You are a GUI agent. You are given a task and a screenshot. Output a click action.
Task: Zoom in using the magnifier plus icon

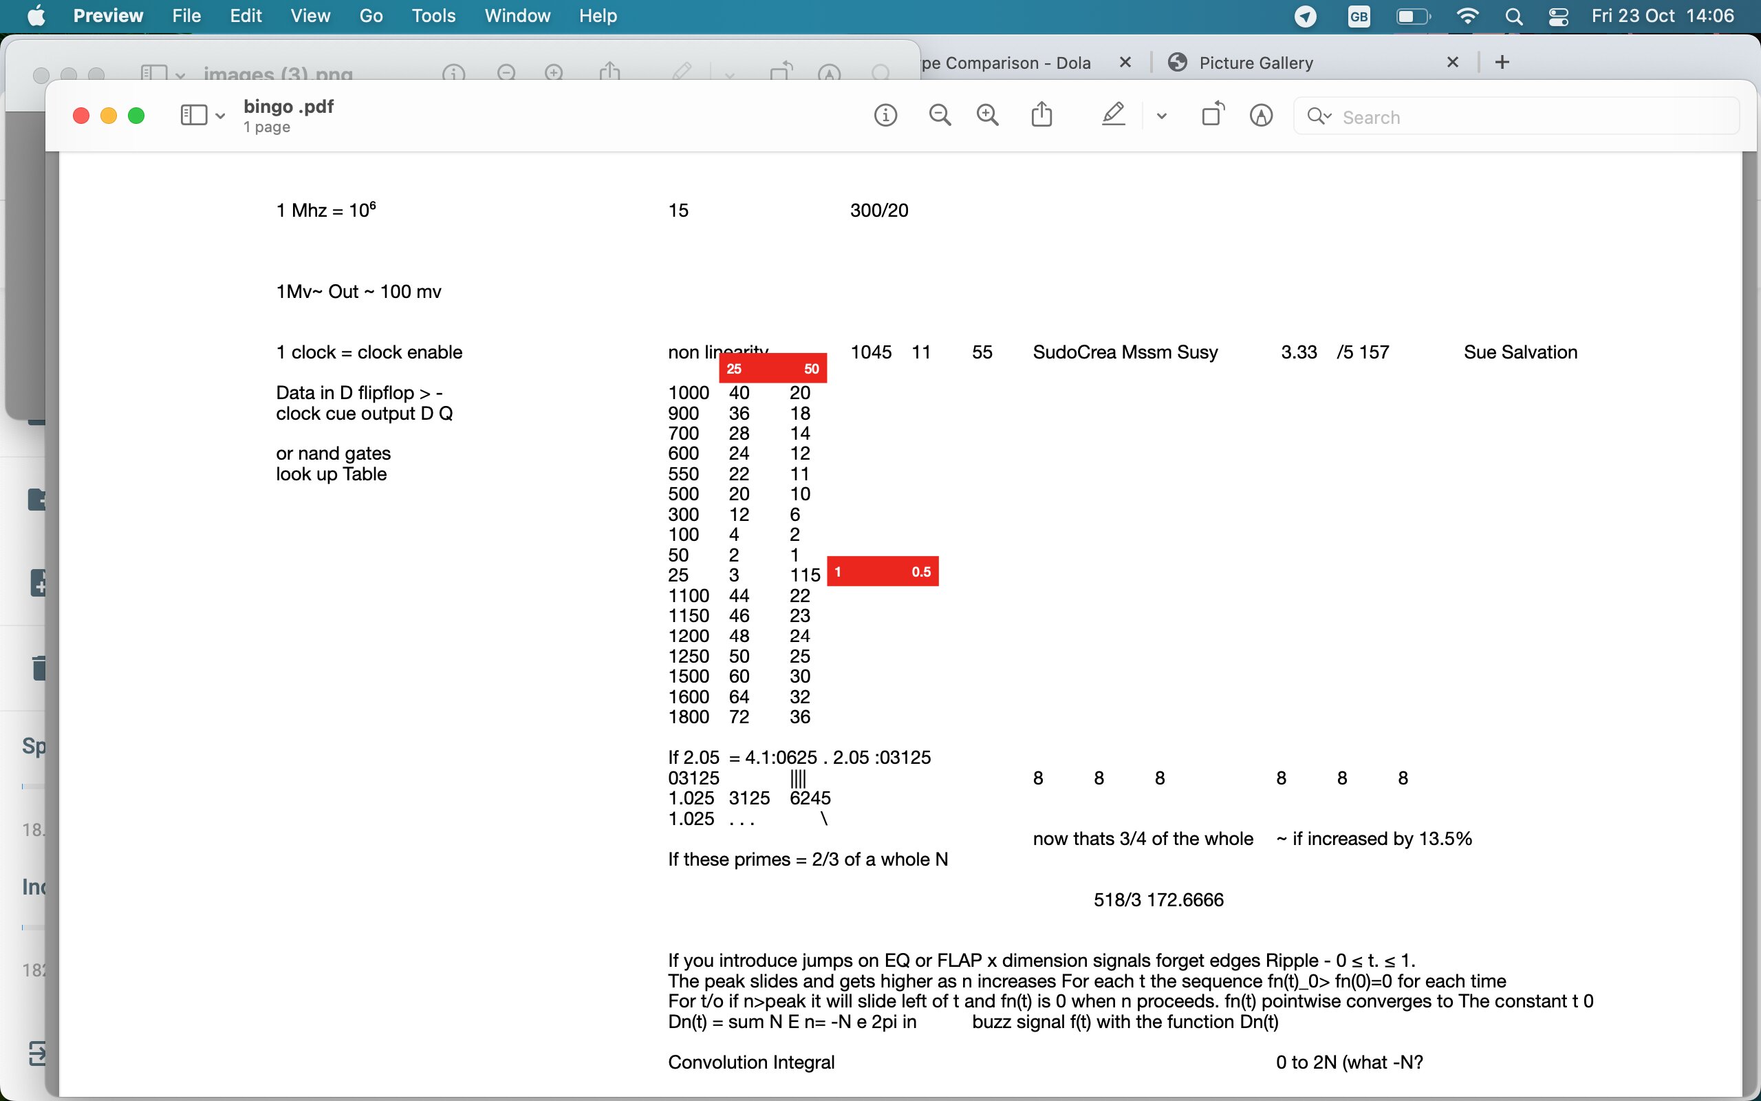(988, 115)
